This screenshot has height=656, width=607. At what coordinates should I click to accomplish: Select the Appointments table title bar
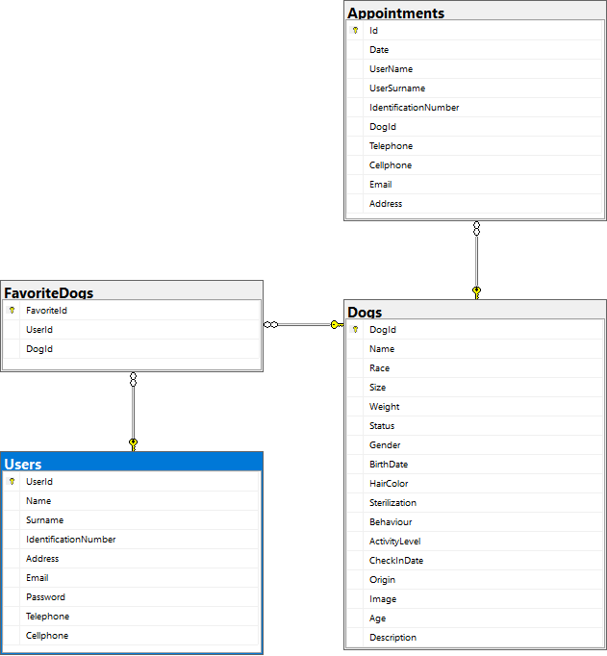click(x=475, y=11)
